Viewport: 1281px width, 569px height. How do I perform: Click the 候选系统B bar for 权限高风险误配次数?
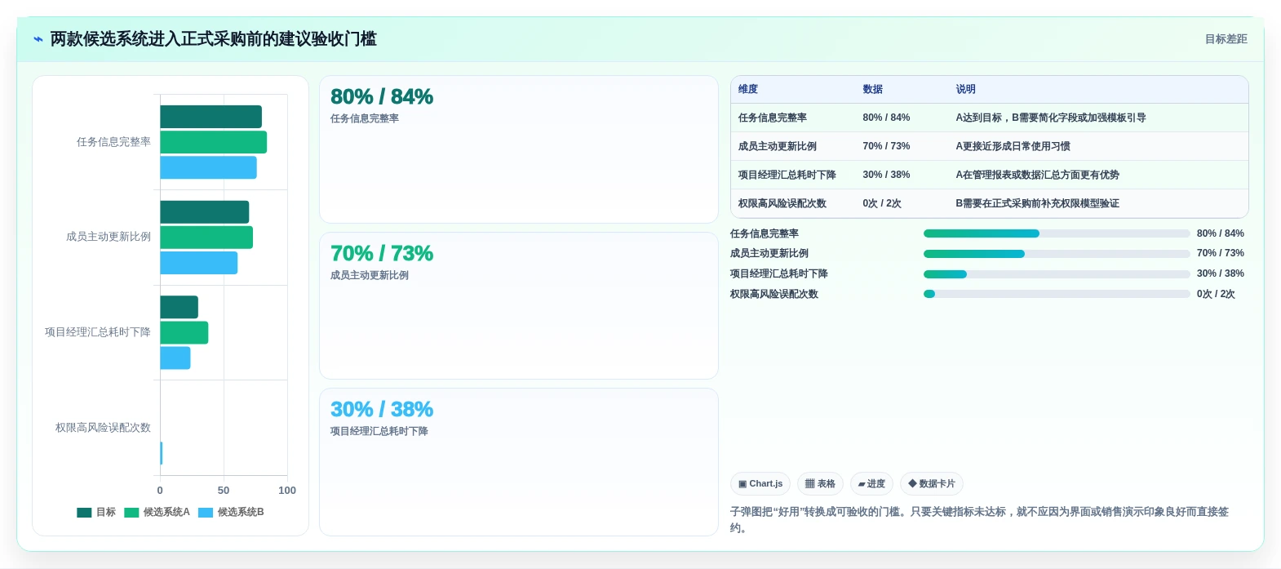coord(162,453)
